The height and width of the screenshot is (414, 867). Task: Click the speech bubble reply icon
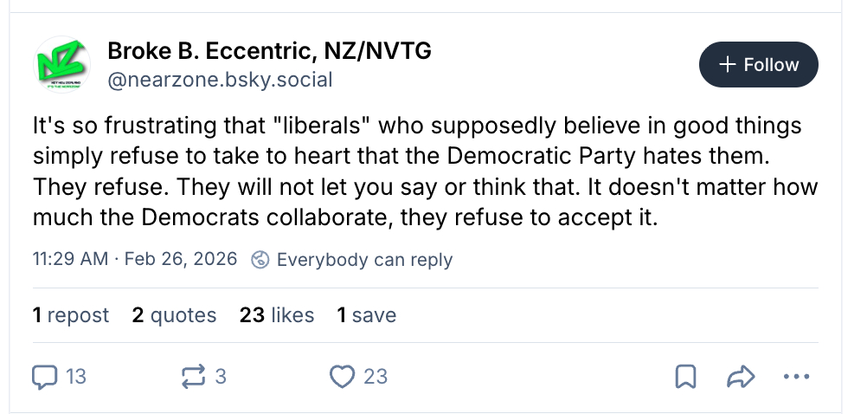tap(45, 376)
